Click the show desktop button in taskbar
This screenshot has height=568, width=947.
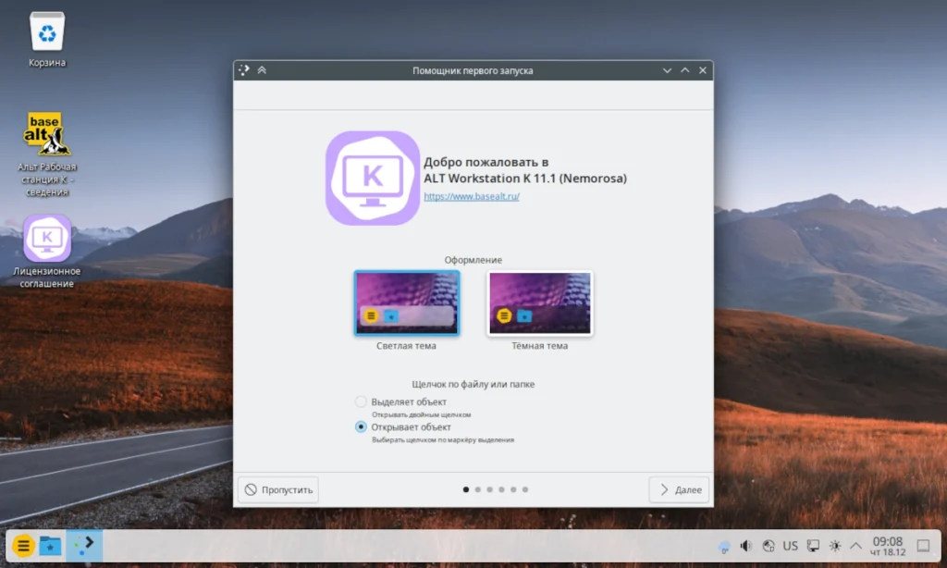[924, 546]
